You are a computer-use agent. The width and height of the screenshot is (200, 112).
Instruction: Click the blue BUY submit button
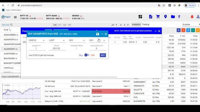(103, 55)
